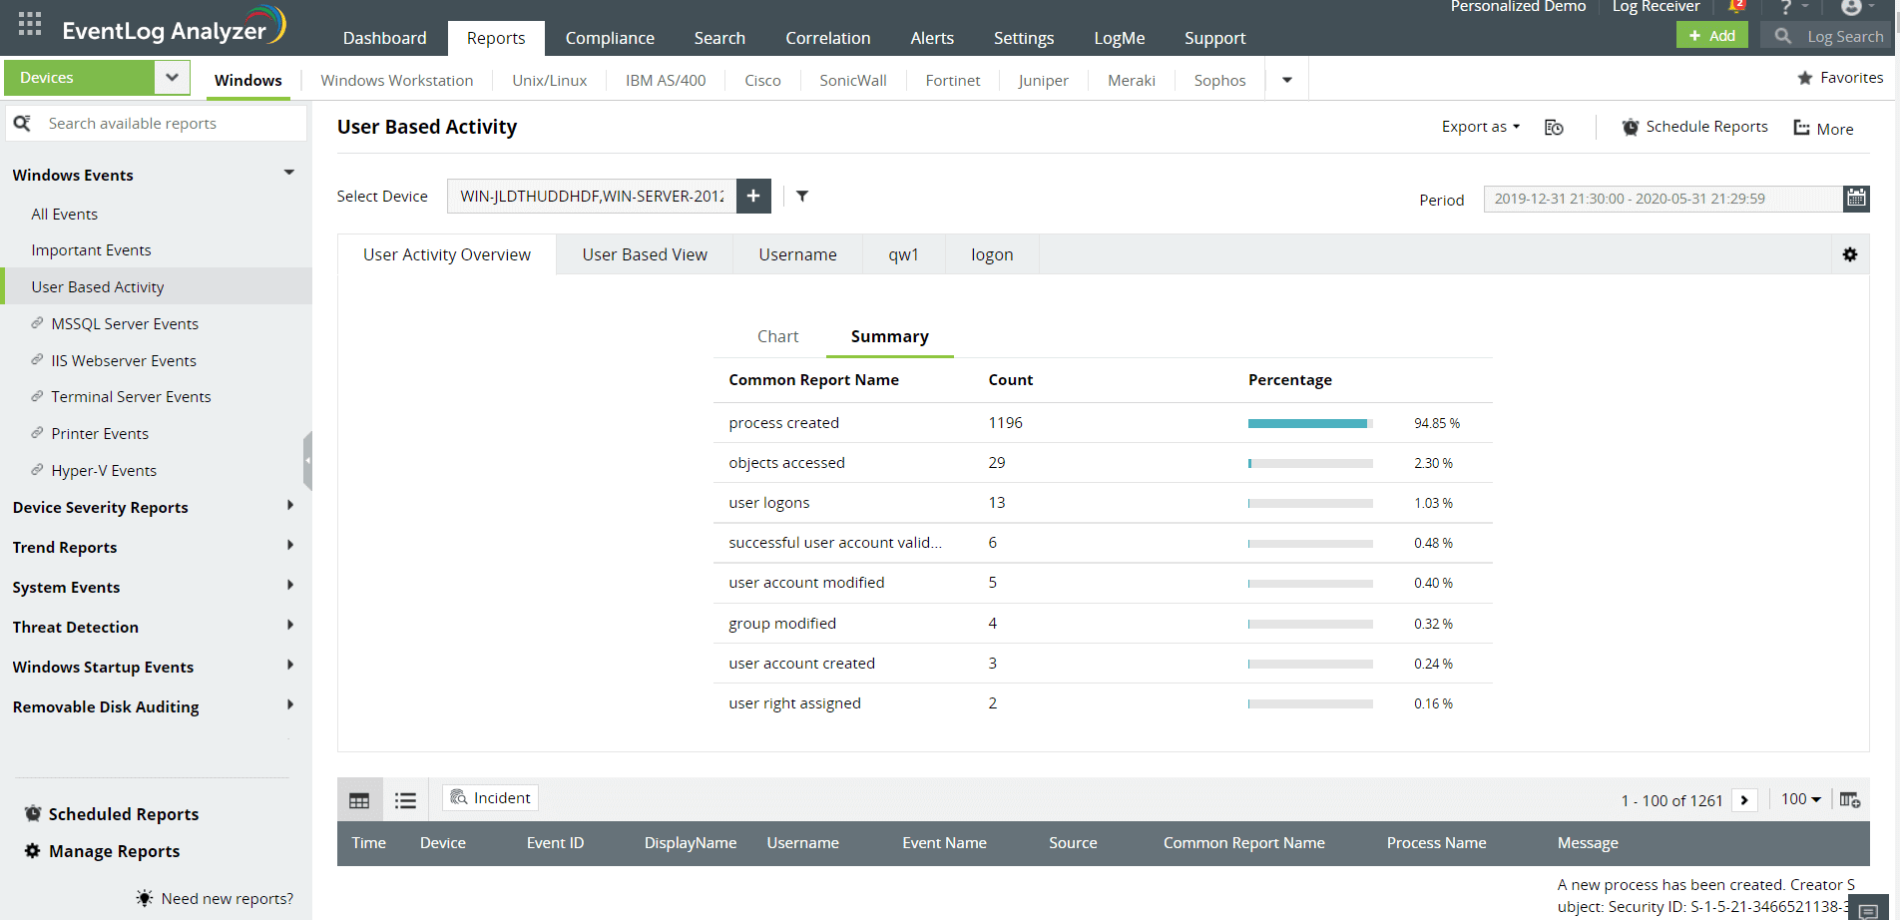Screen dimensions: 1900x920
Task: Open the device filter funnel icon
Action: pyautogui.click(x=802, y=196)
